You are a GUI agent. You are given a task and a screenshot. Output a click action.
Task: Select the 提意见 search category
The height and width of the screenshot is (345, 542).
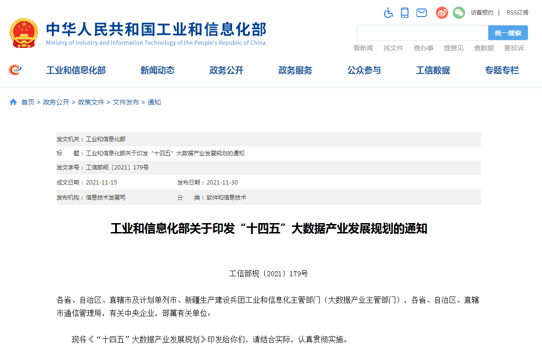pyautogui.click(x=453, y=48)
